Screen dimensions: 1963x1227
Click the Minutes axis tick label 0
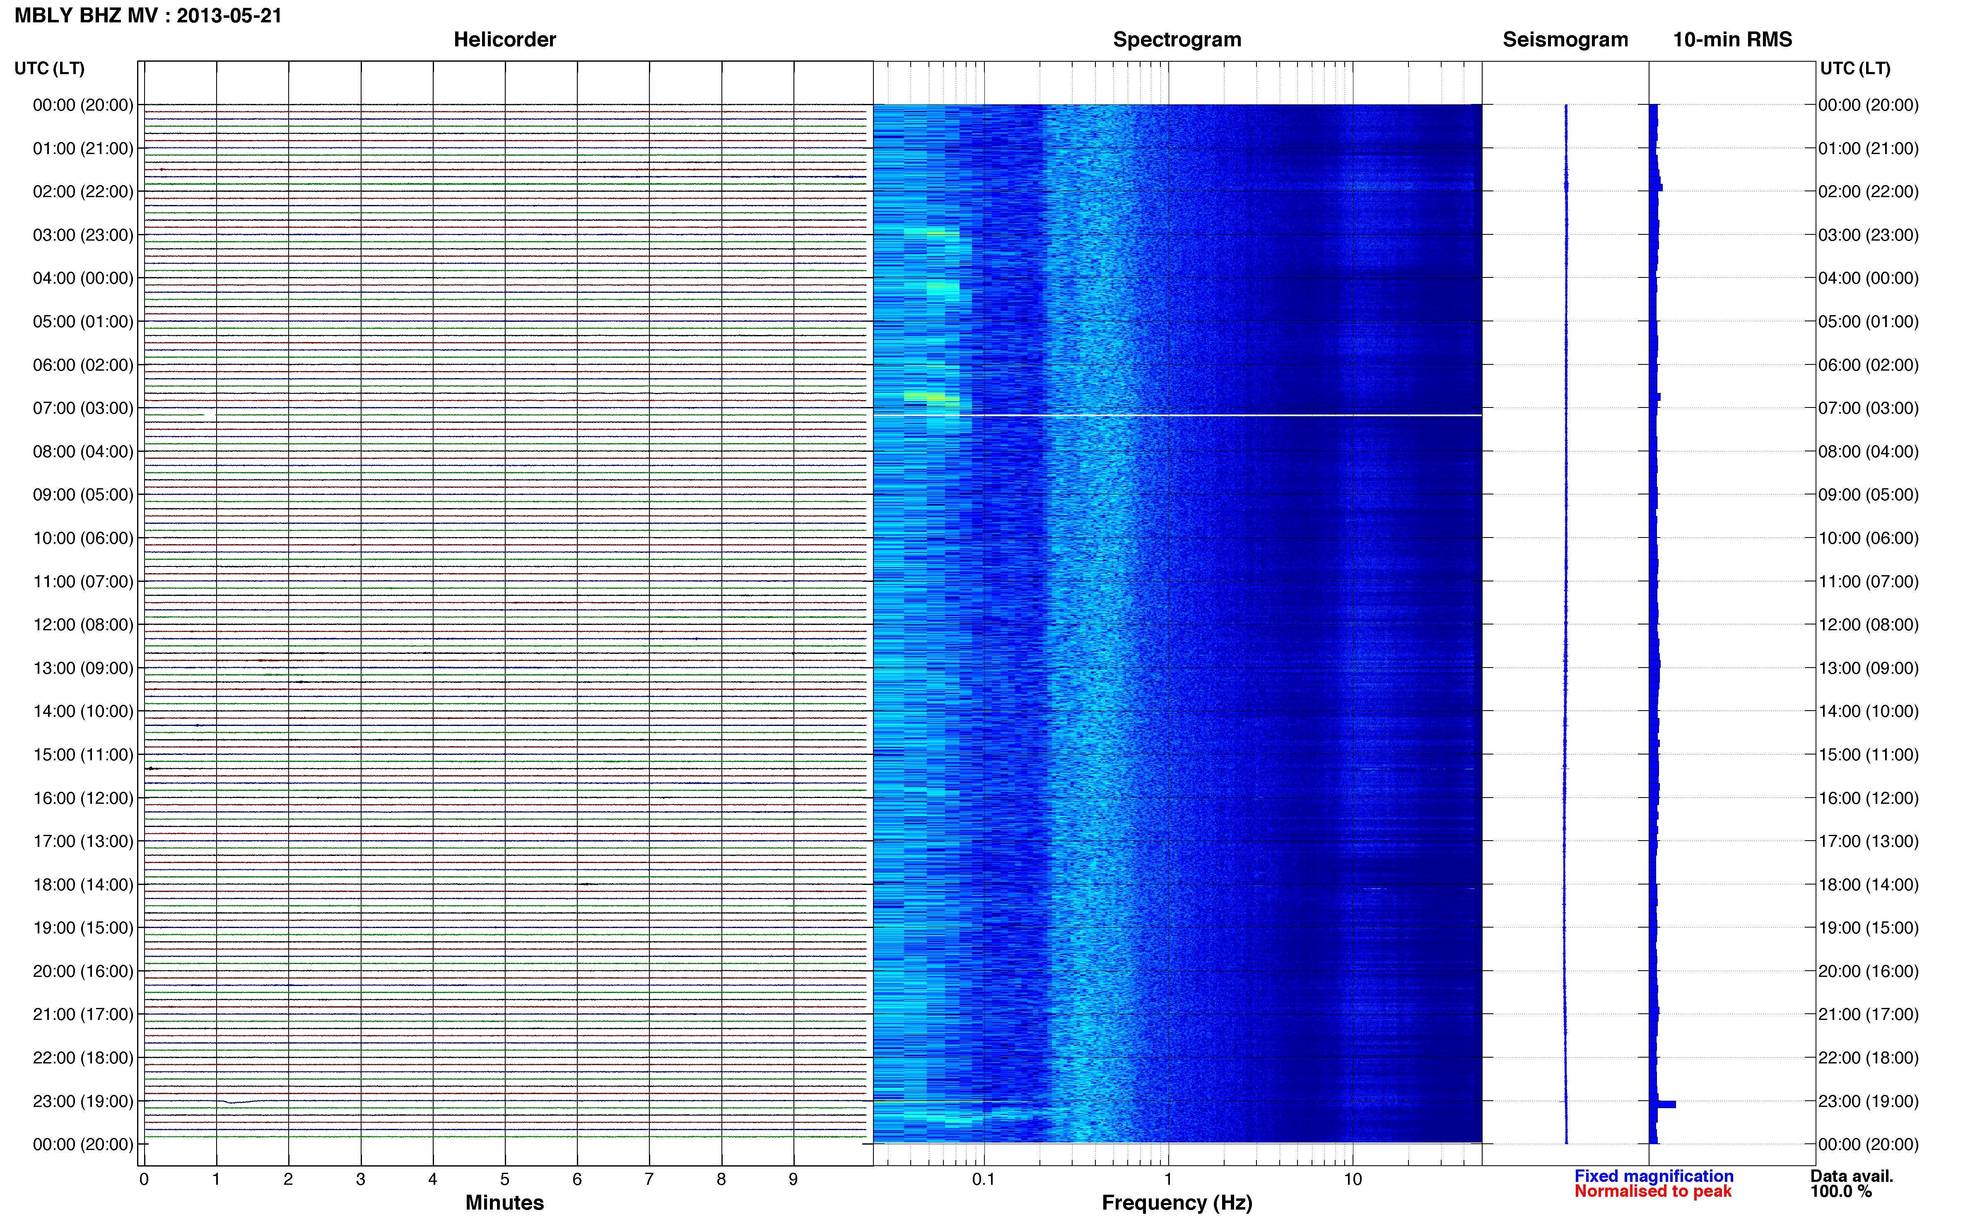pyautogui.click(x=145, y=1180)
